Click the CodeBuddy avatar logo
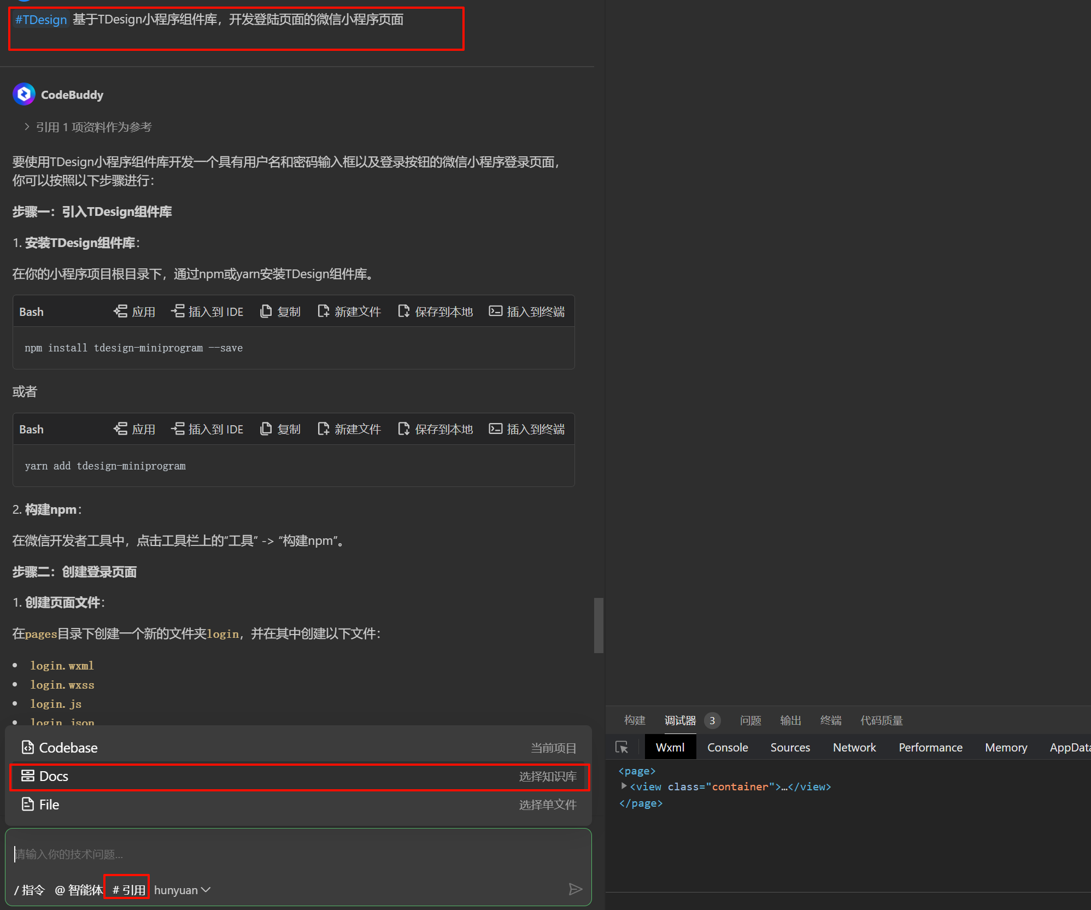 [x=24, y=95]
